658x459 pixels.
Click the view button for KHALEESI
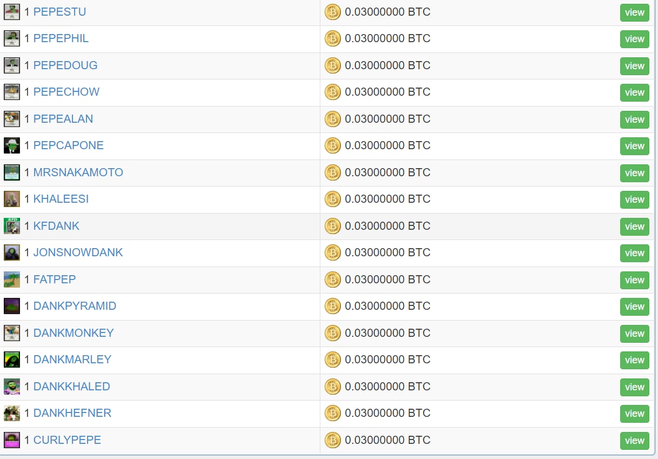pos(635,199)
